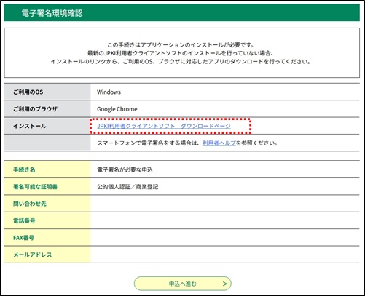This screenshot has height=296, width=365.
Task: Select the 問い合わせ先 row label
Action: [30, 204]
